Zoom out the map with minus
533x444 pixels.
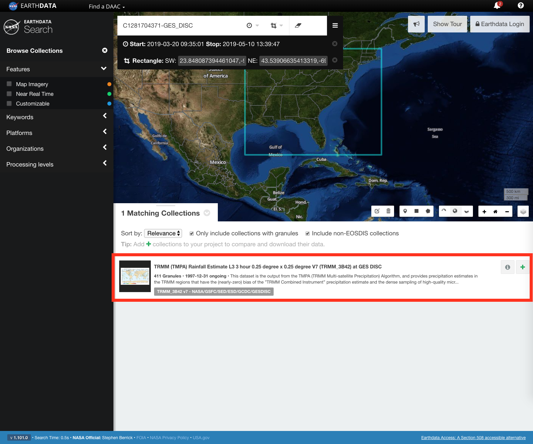click(507, 211)
